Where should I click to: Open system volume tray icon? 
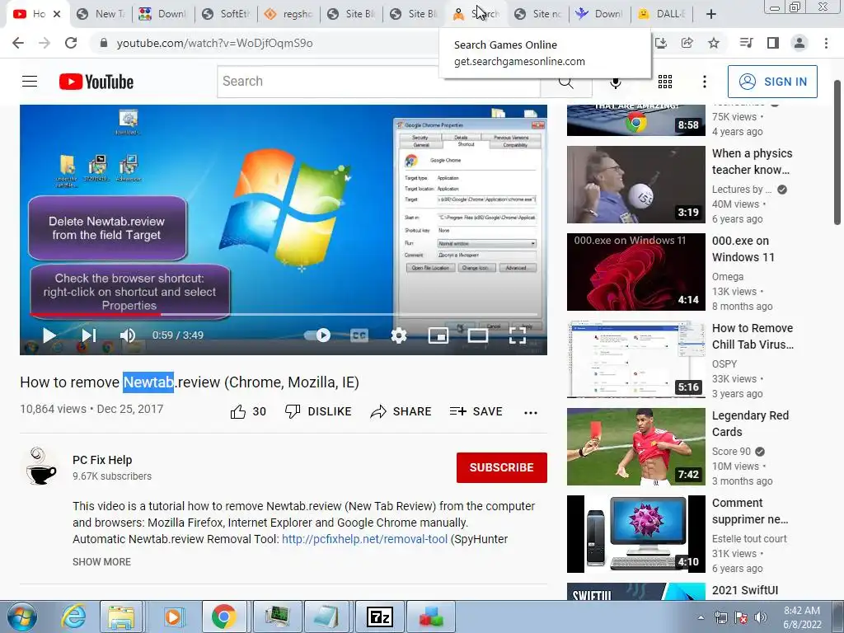click(x=760, y=617)
